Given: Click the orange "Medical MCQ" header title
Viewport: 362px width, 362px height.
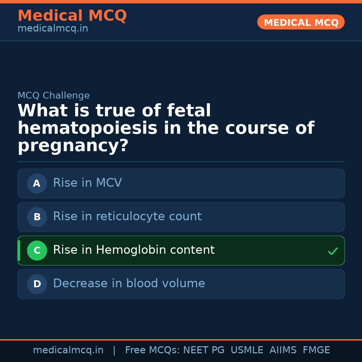Looking at the screenshot, I should tap(72, 16).
